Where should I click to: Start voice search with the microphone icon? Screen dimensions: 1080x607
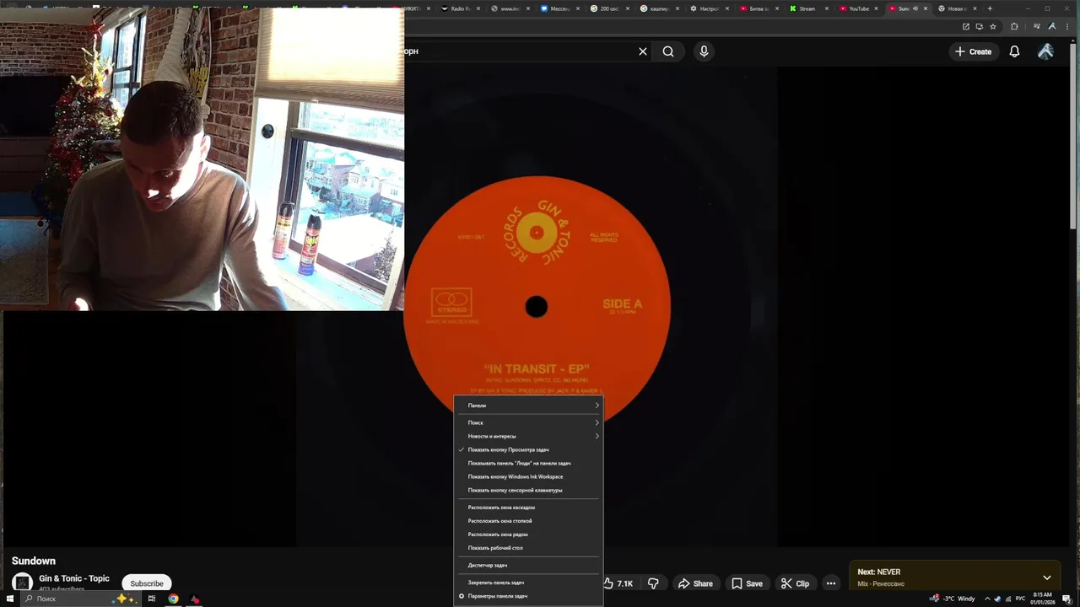[x=704, y=51]
